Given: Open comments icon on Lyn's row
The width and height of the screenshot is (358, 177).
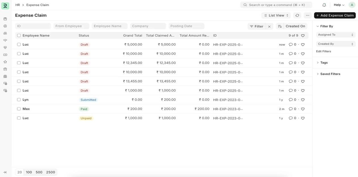Looking at the screenshot, I should click(x=290, y=100).
